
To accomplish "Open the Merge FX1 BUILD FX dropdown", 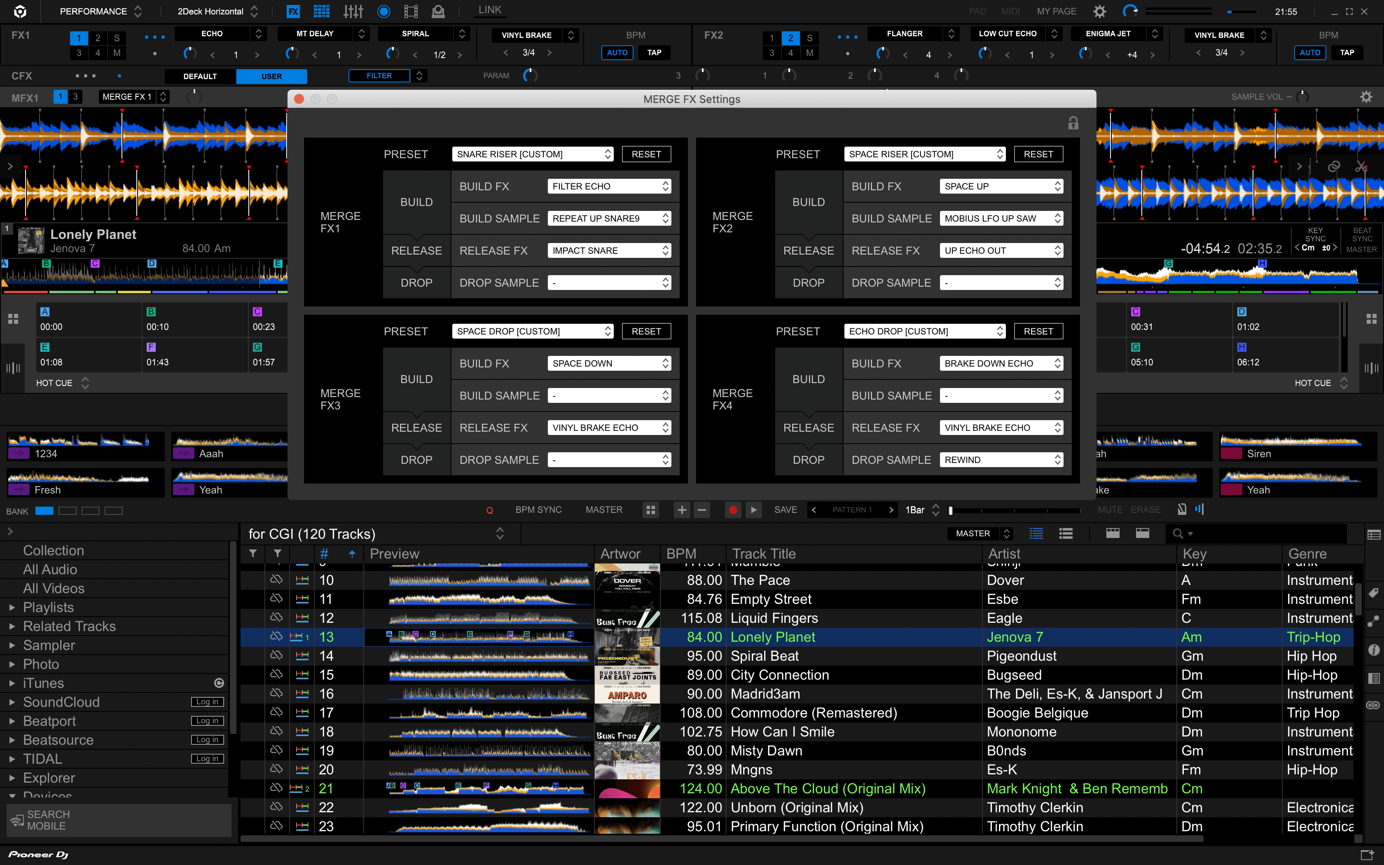I will pyautogui.click(x=609, y=187).
